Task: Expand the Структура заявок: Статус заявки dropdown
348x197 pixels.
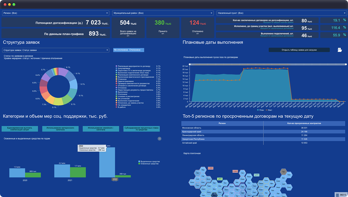Action: [x=55, y=50]
